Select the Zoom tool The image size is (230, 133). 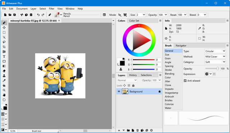coord(4,90)
